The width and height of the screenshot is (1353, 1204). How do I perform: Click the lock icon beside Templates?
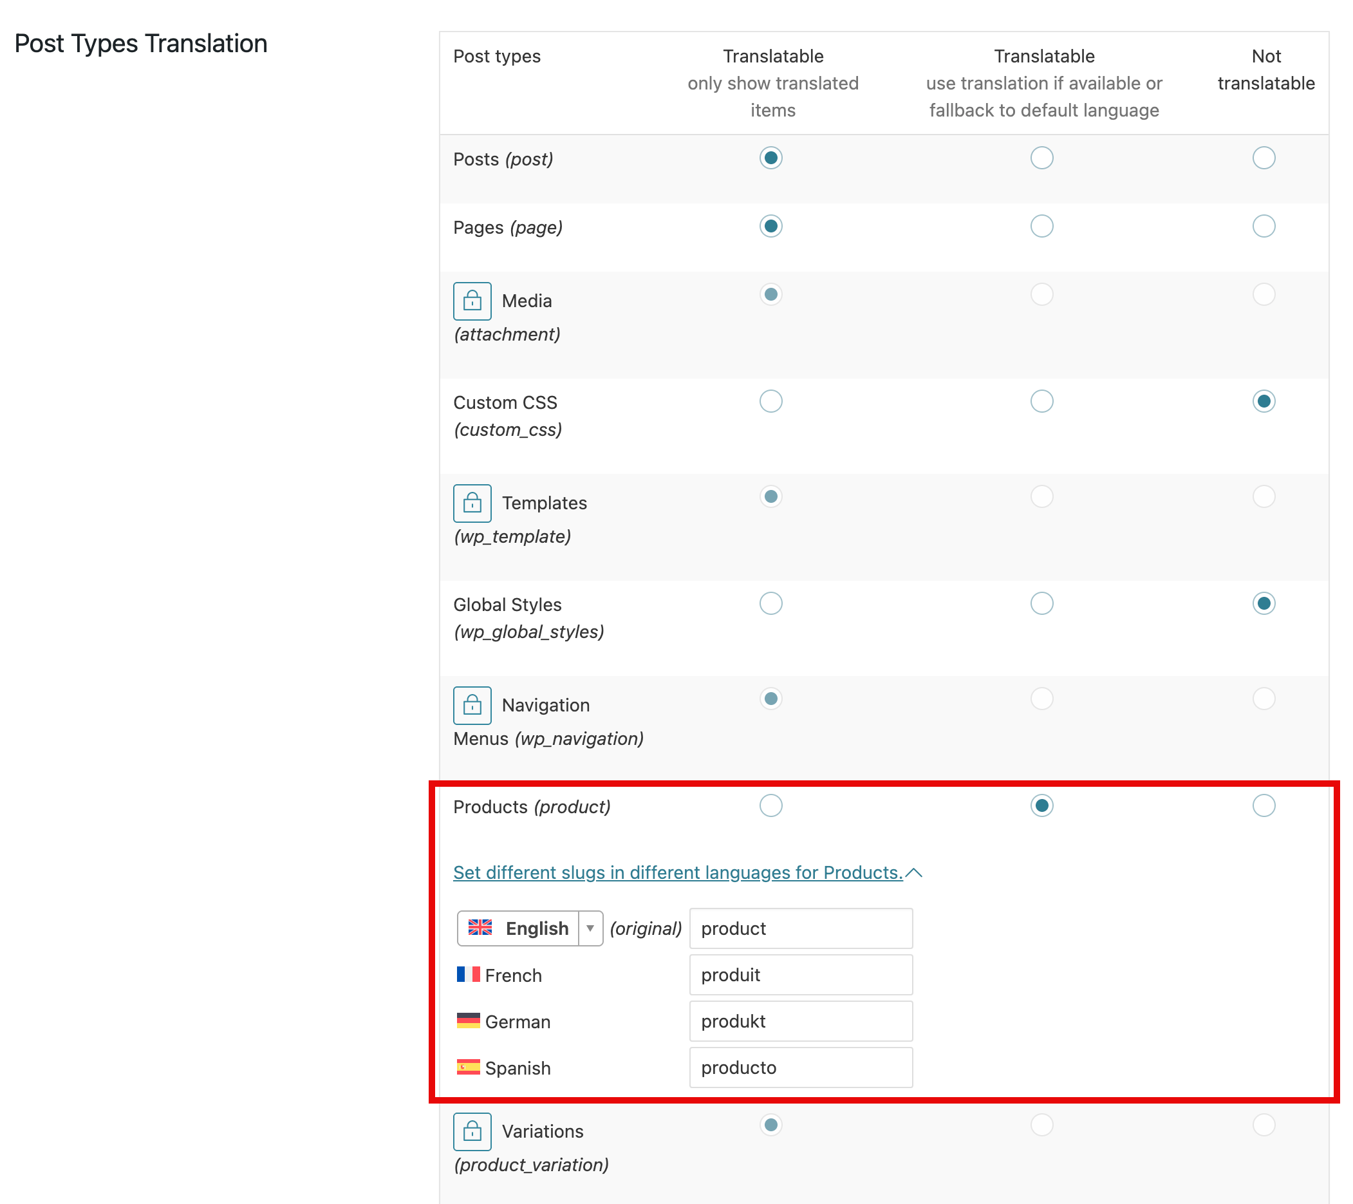[x=472, y=503]
